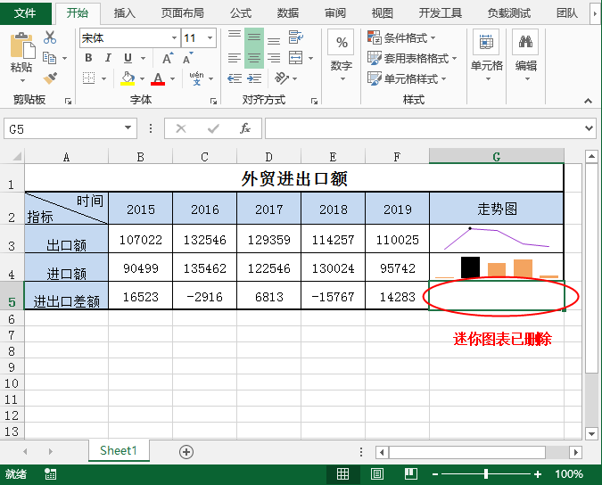This screenshot has height=485, width=602.
Task: Click the Merge and Center icon
Action: pyautogui.click(x=295, y=59)
